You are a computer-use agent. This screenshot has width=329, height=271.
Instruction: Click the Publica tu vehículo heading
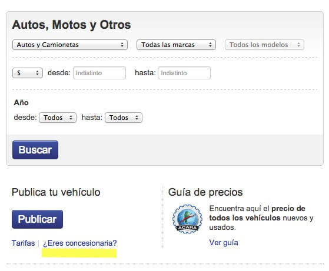coord(56,192)
